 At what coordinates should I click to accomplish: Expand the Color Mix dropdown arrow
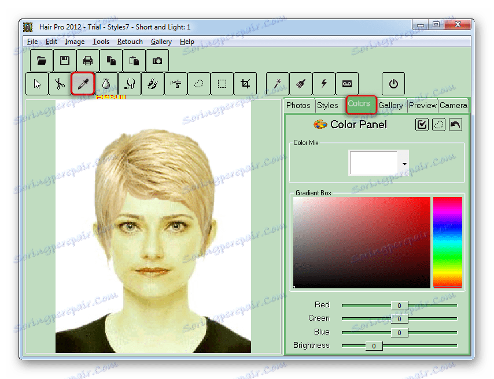click(x=404, y=164)
